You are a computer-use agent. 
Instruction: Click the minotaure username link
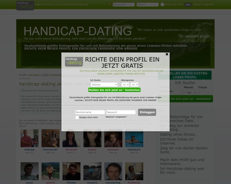[x=134, y=149]
